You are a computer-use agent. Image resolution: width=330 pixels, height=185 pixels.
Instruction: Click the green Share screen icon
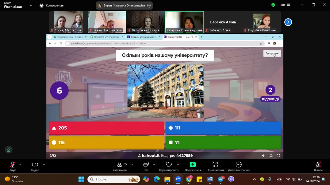pyautogui.click(x=193, y=167)
